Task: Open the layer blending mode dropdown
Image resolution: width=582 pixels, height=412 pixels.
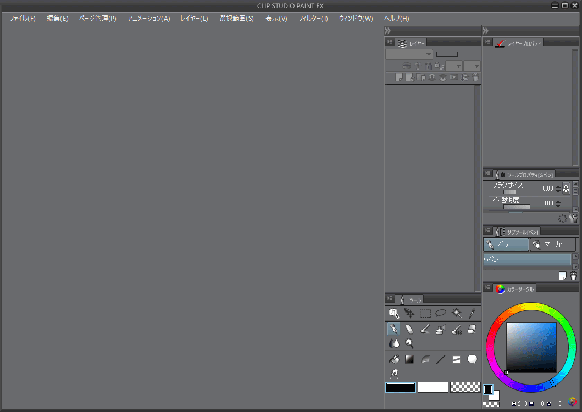Action: click(409, 54)
